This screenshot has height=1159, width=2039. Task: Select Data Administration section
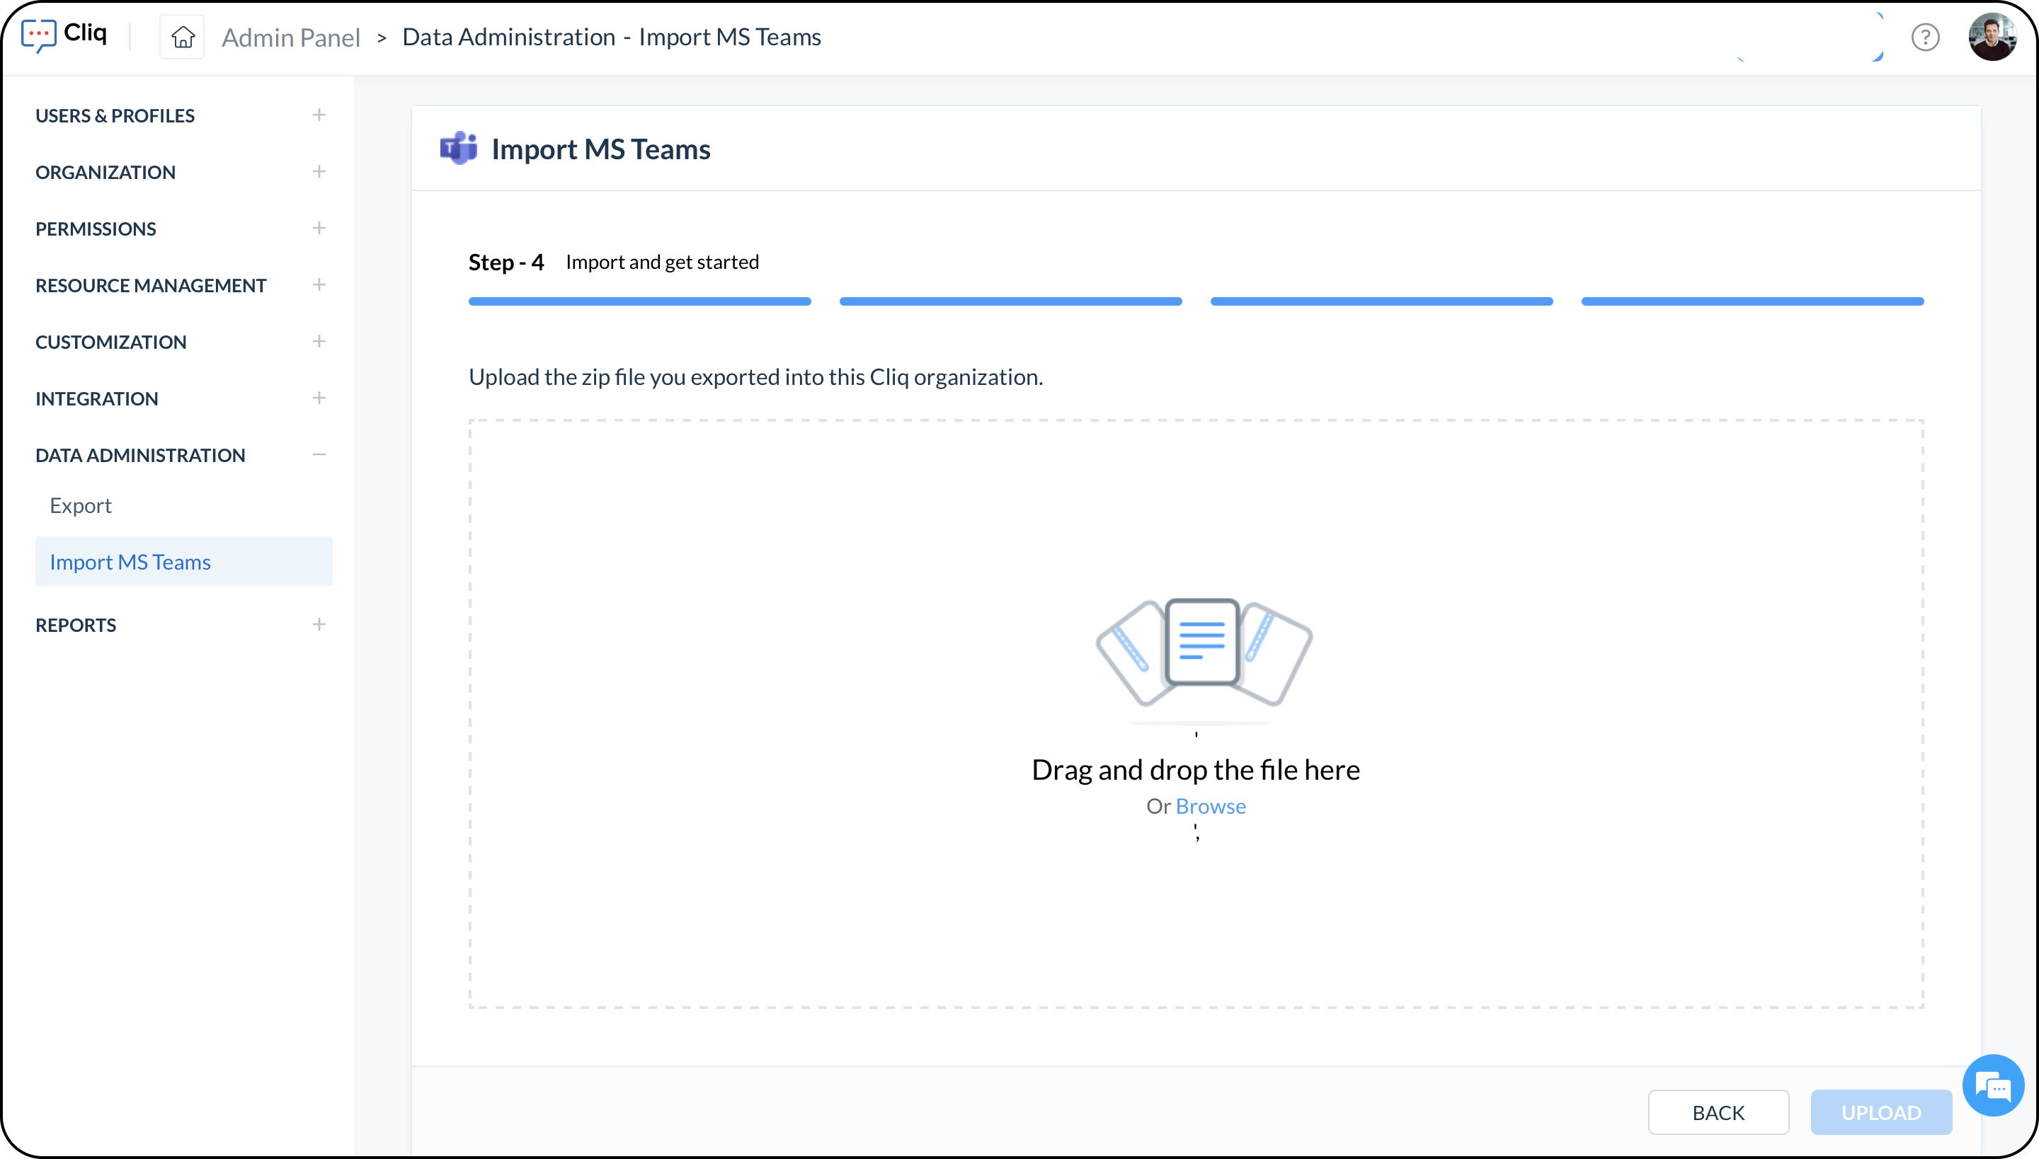point(140,454)
